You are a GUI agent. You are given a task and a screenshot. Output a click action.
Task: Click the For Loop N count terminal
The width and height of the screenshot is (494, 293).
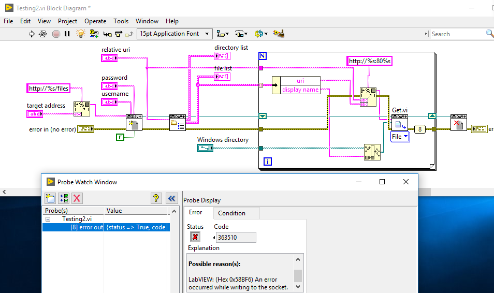click(263, 56)
